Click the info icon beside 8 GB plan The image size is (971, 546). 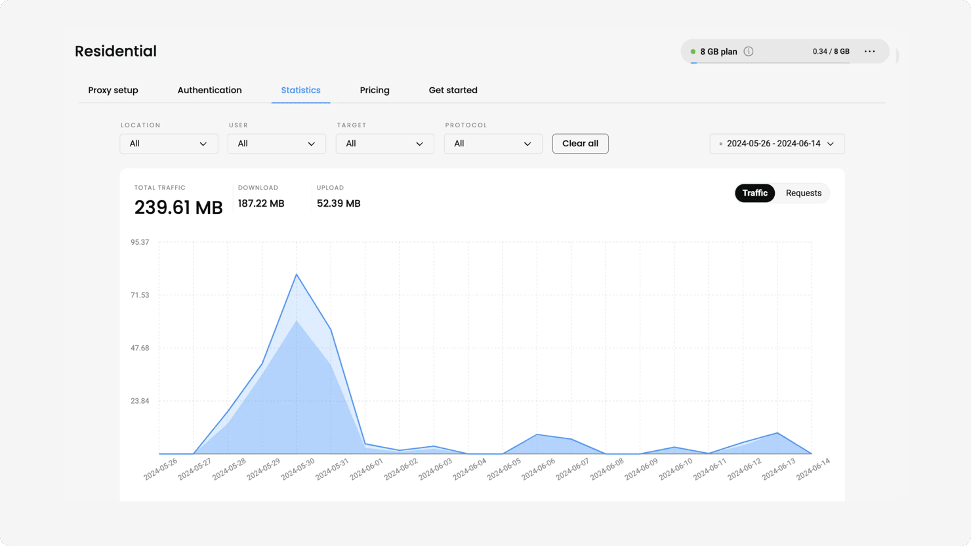(x=748, y=51)
